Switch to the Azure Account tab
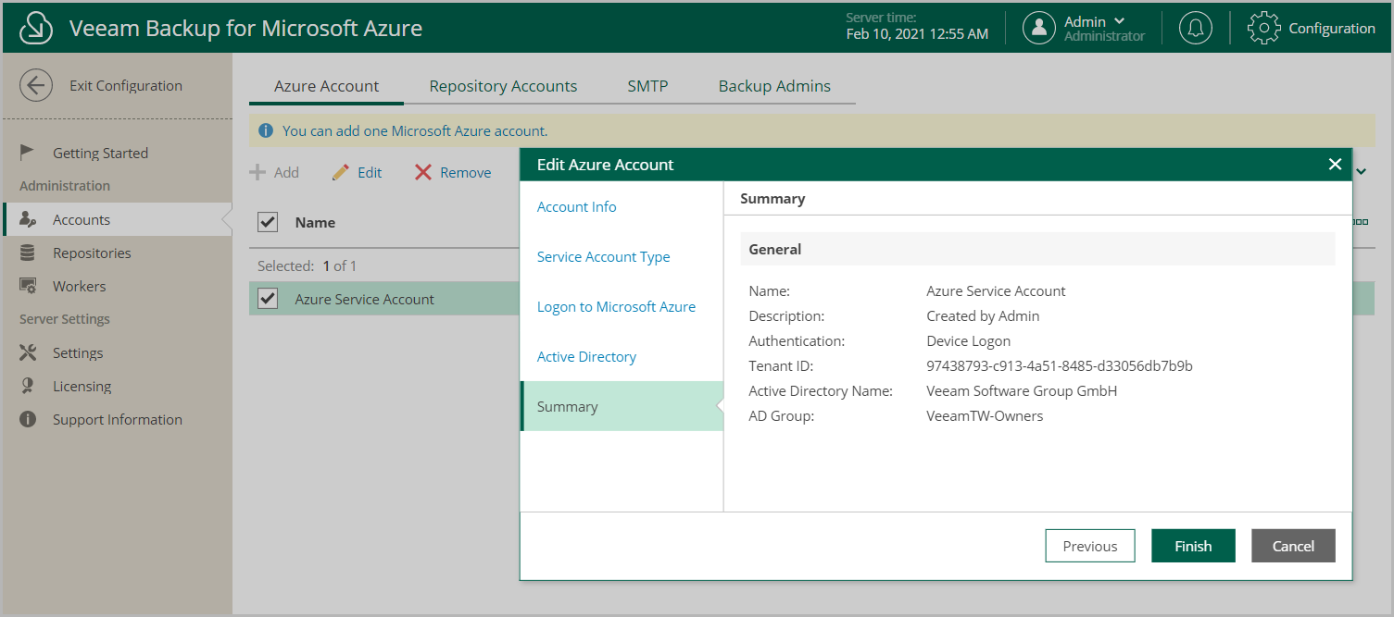Viewport: 1394px width, 617px height. coord(326,86)
